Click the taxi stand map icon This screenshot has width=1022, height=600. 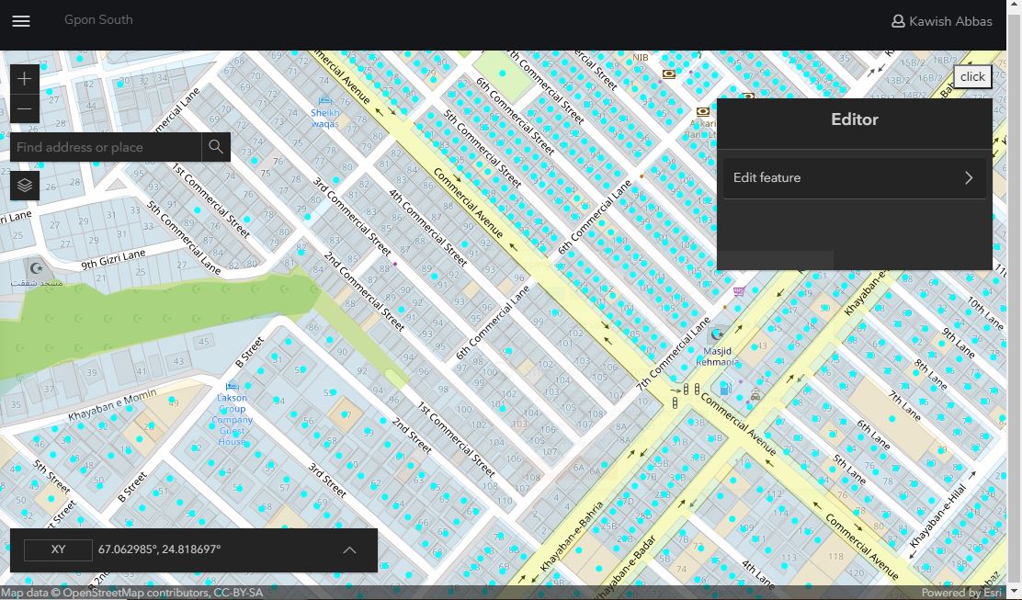(755, 395)
